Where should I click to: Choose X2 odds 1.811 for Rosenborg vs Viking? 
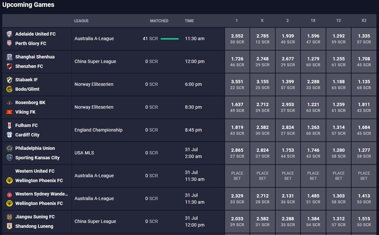pos(364,107)
